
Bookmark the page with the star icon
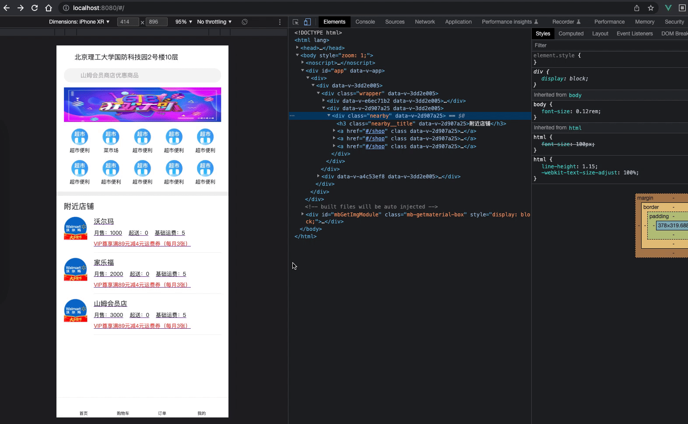pyautogui.click(x=651, y=8)
